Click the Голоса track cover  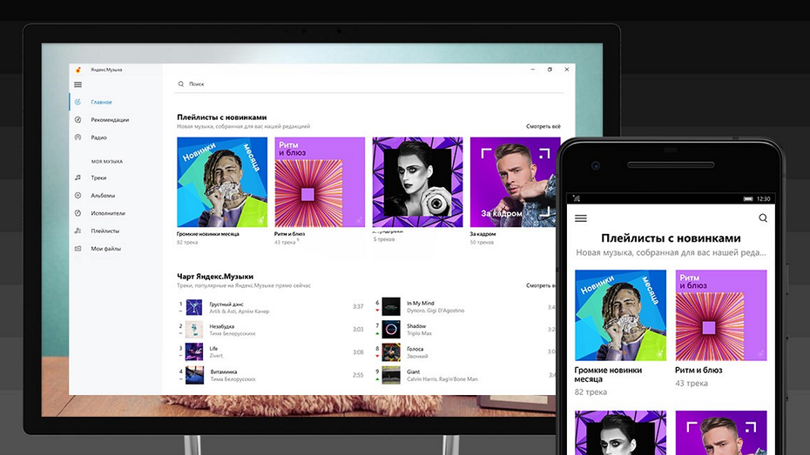pos(391,351)
